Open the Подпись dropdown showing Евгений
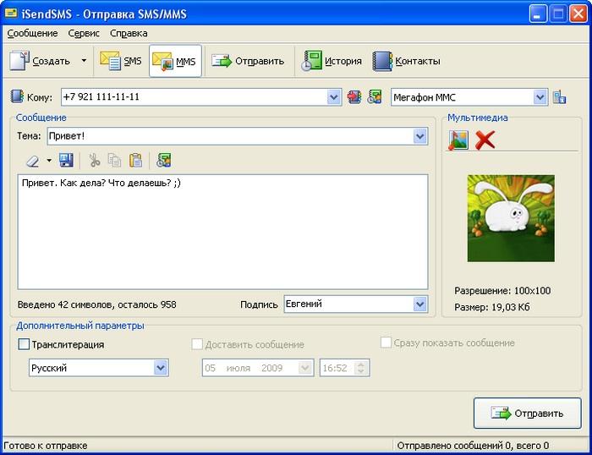The width and height of the screenshot is (592, 455). (x=419, y=304)
